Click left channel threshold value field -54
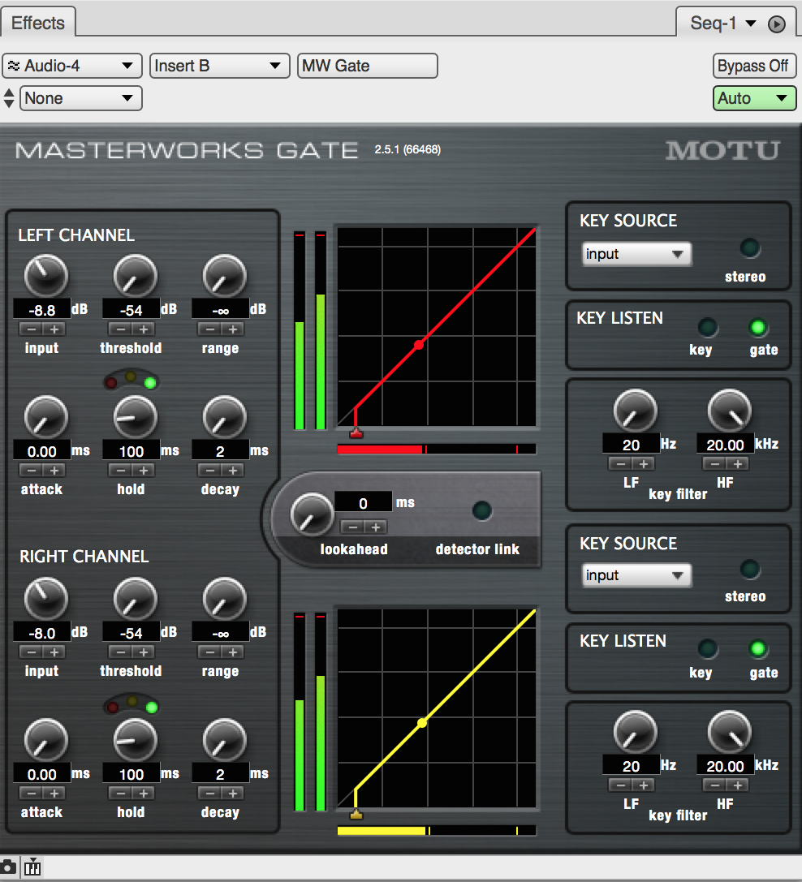802x882 pixels. click(131, 309)
